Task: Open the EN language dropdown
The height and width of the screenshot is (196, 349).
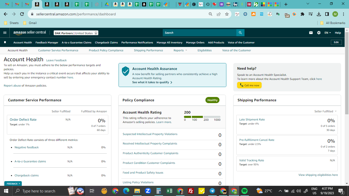Action: [328, 33]
